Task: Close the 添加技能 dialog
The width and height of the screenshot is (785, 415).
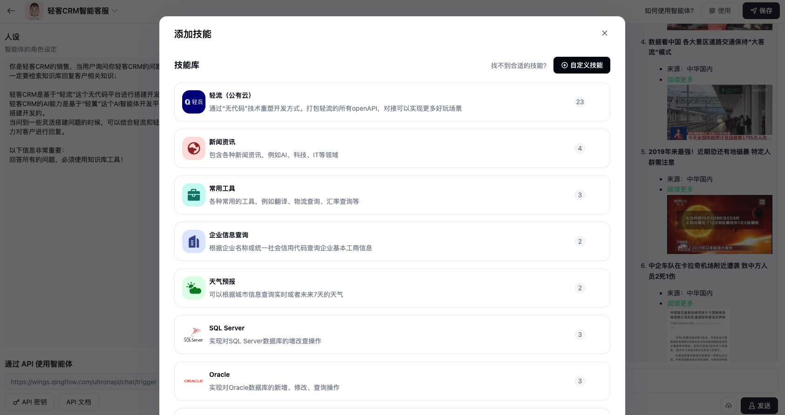Action: coord(605,33)
